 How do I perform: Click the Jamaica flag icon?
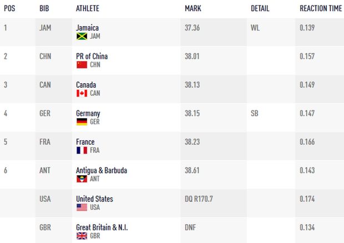(82, 36)
